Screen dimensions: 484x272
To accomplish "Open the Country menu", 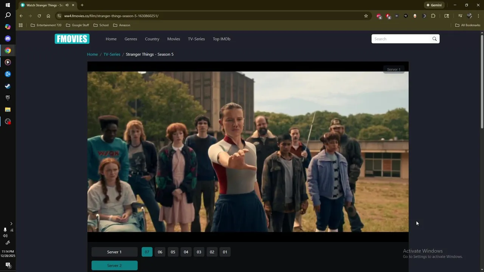I will coord(152,39).
